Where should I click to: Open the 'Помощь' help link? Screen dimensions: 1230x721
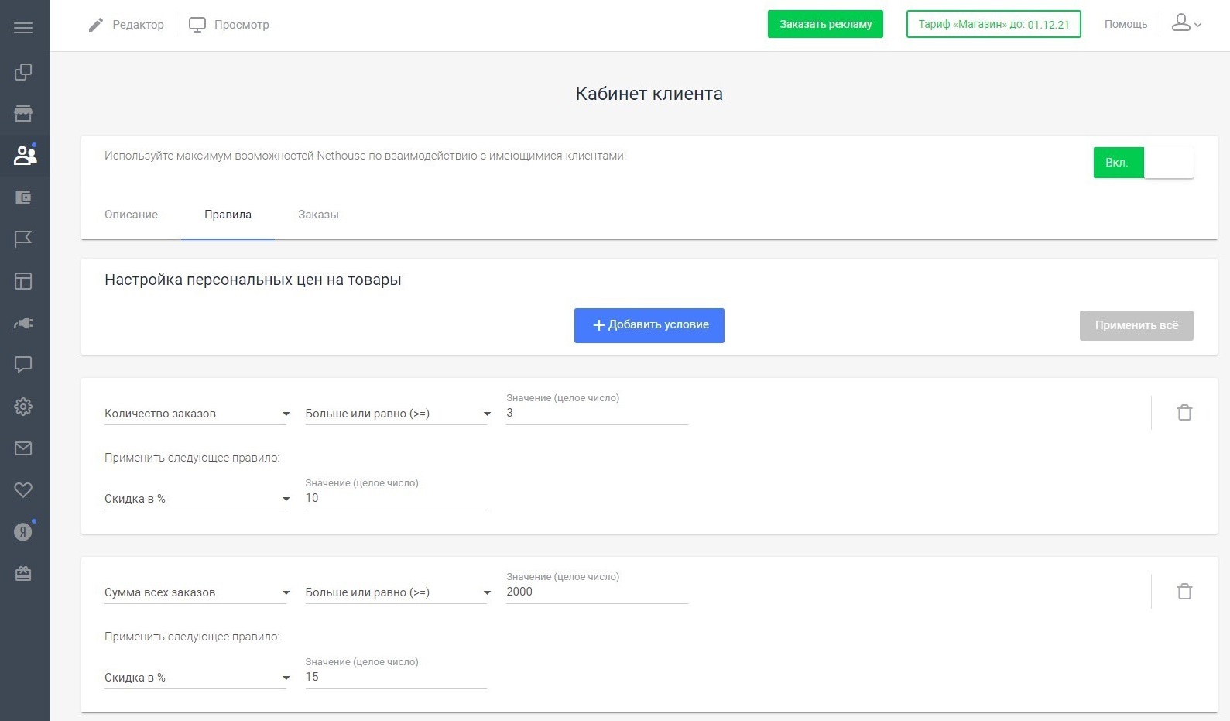tap(1126, 24)
